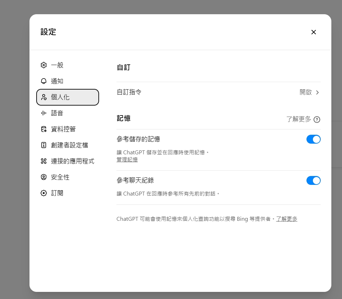Close the 設定 dialog with the X
342x299 pixels.
point(314,32)
